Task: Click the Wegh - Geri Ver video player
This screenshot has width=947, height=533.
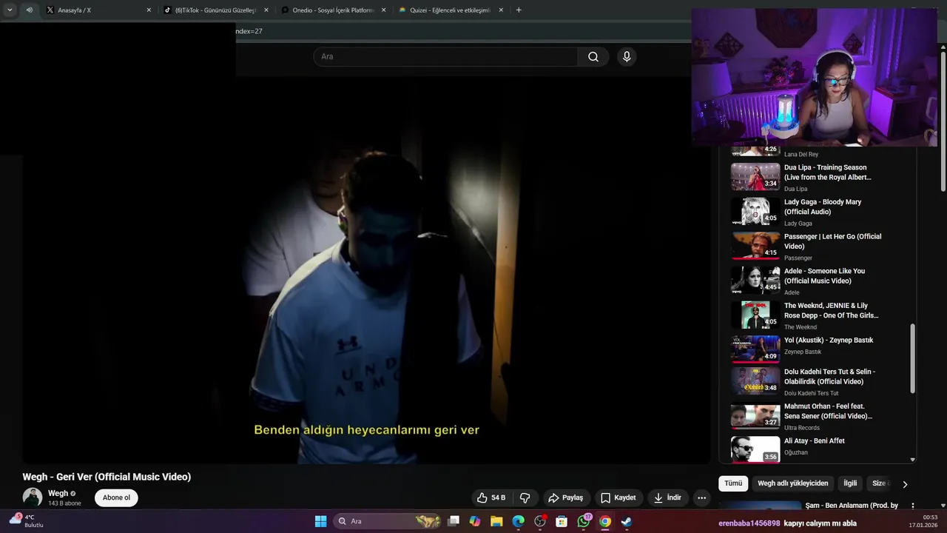Action: click(366, 270)
